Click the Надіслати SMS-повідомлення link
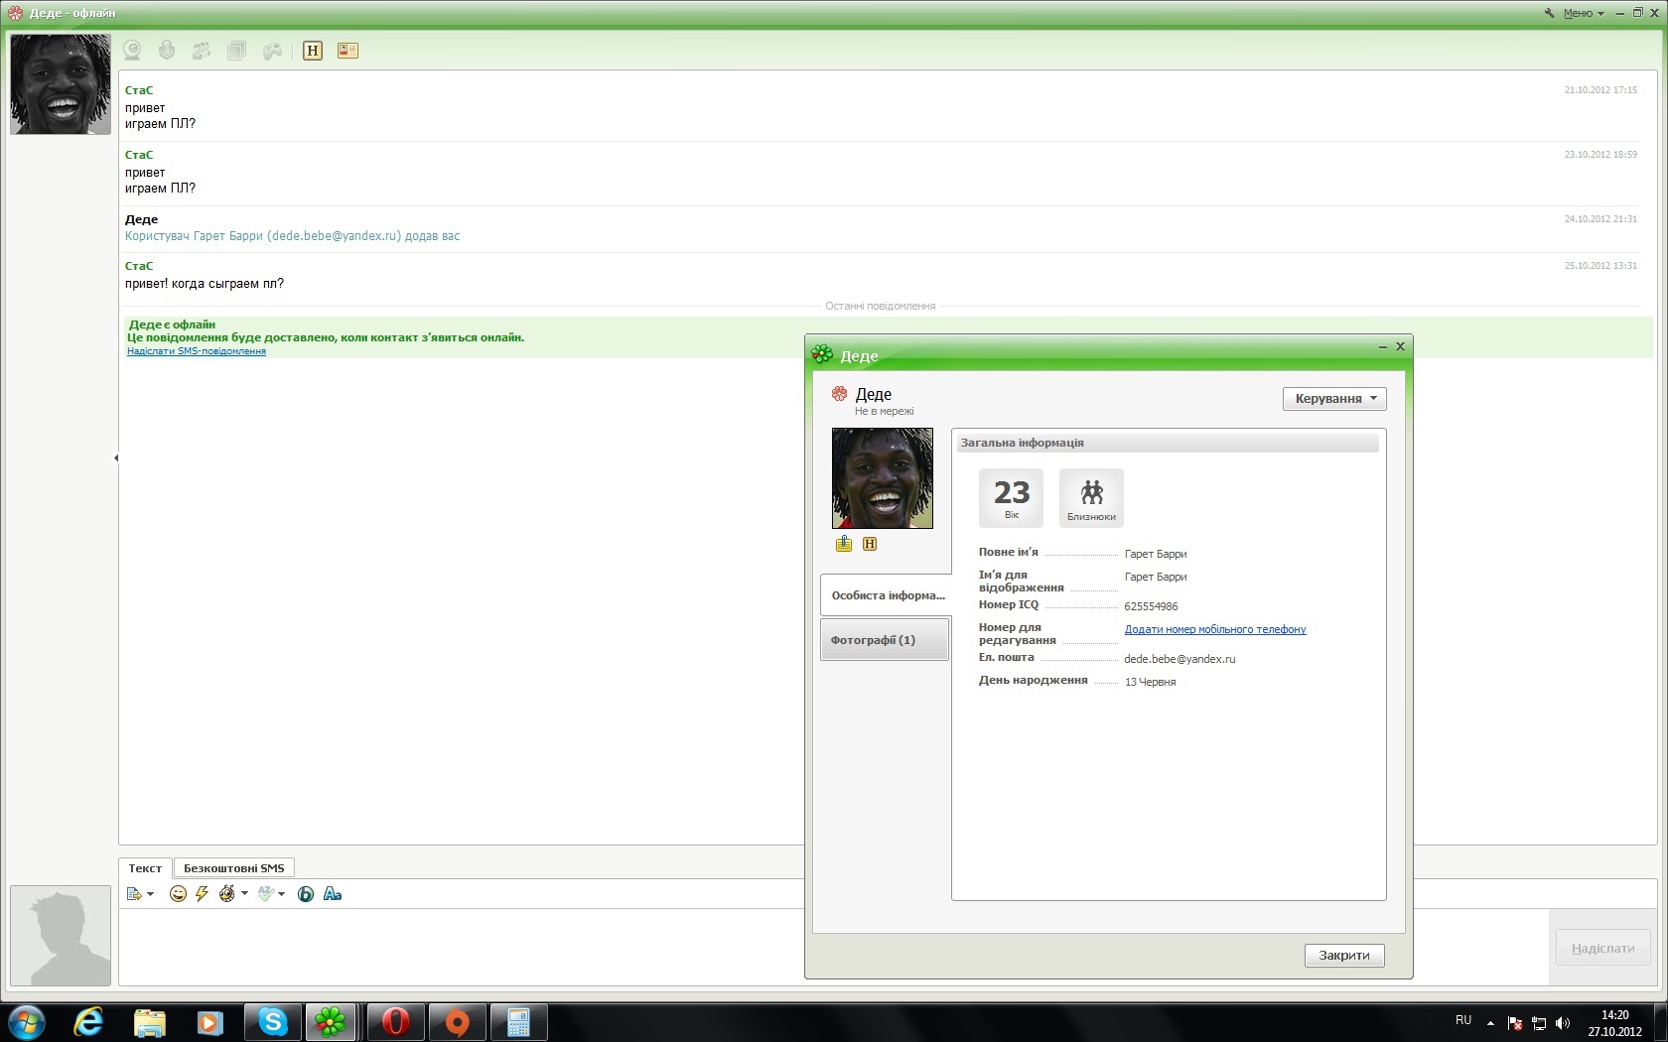Screen dimensions: 1668x1042 coord(197,351)
